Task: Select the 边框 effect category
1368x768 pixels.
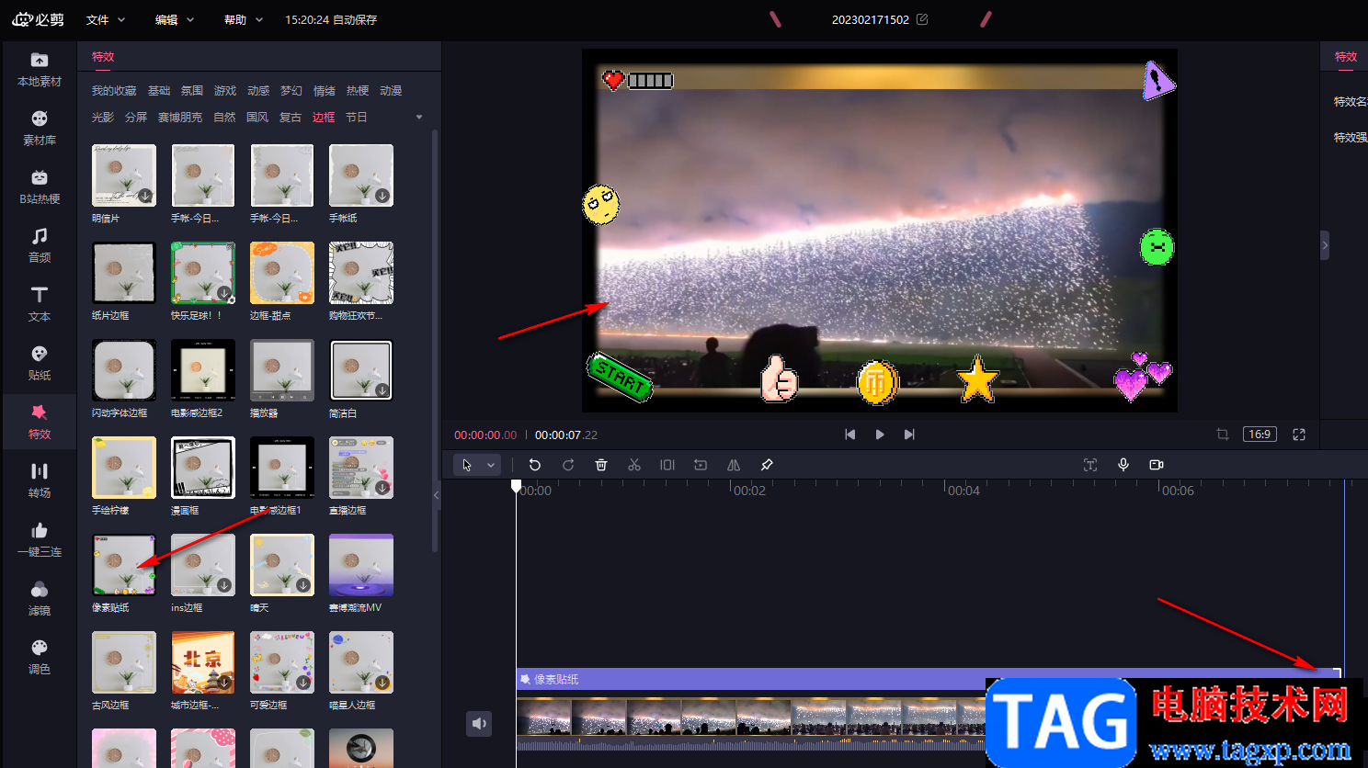Action: coord(324,118)
